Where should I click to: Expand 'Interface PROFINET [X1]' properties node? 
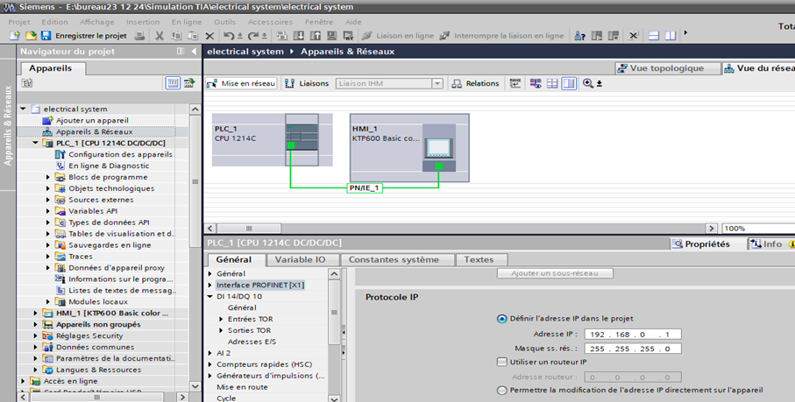[x=210, y=285]
